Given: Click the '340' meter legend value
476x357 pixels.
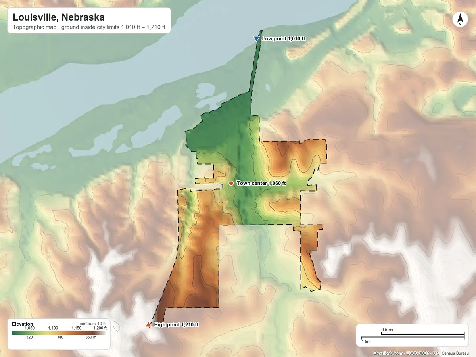Looking at the screenshot, I should point(60,338).
